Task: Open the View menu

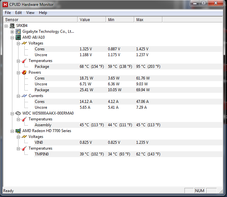Action: pos(30,13)
